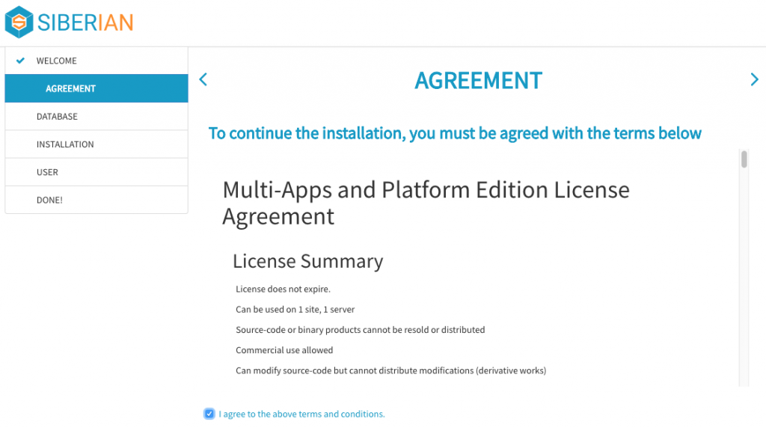The width and height of the screenshot is (766, 428).
Task: Click the checkmark beside WELCOME
Action: tap(20, 61)
